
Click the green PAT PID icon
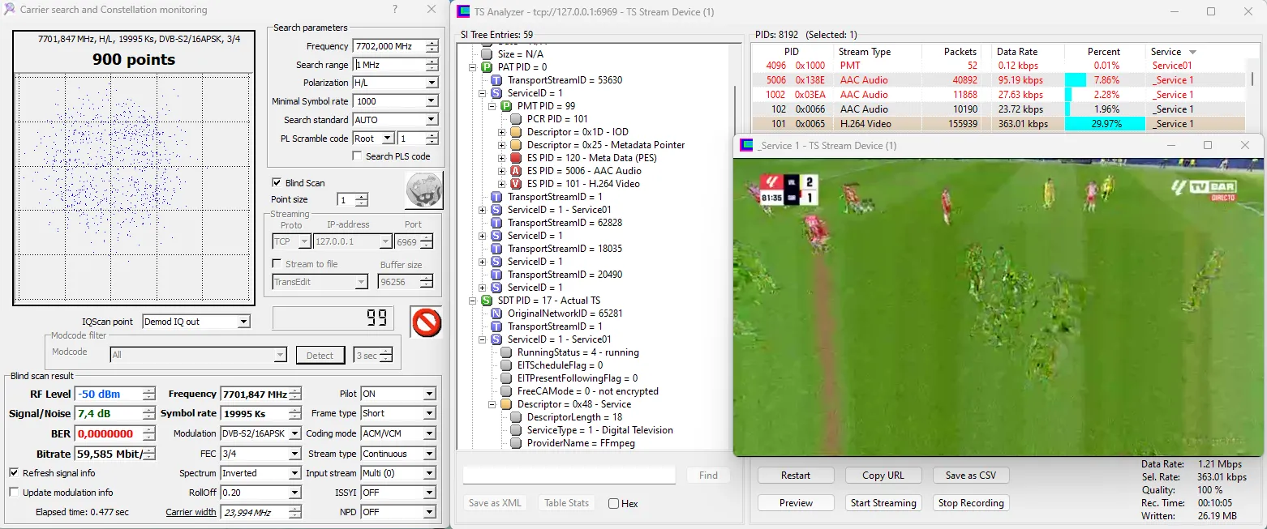pos(487,67)
